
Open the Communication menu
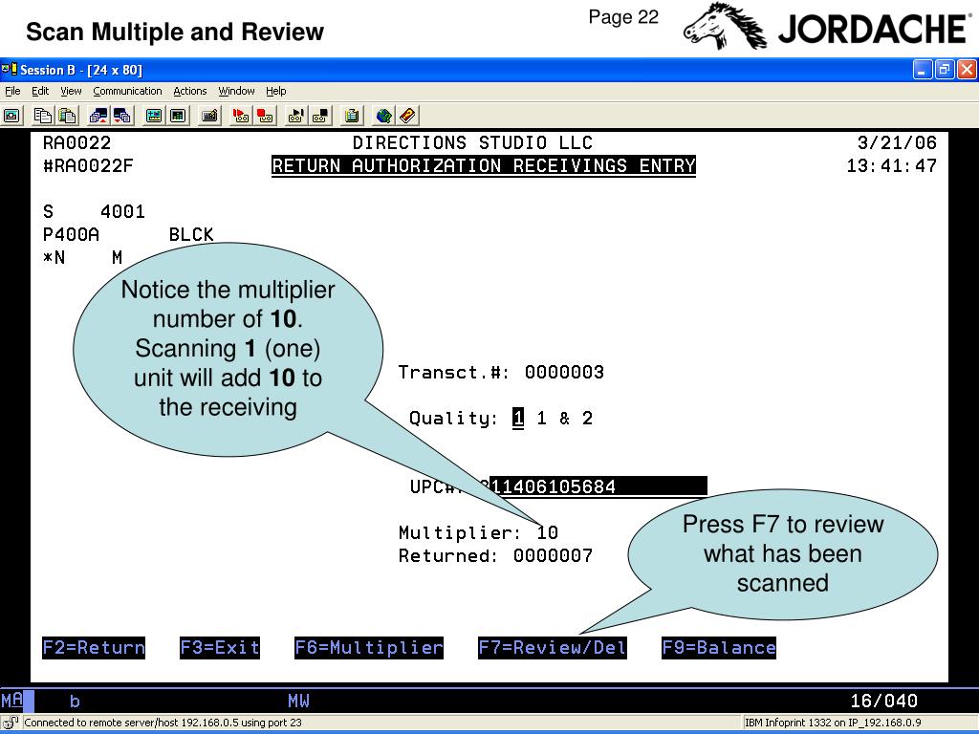(x=127, y=91)
